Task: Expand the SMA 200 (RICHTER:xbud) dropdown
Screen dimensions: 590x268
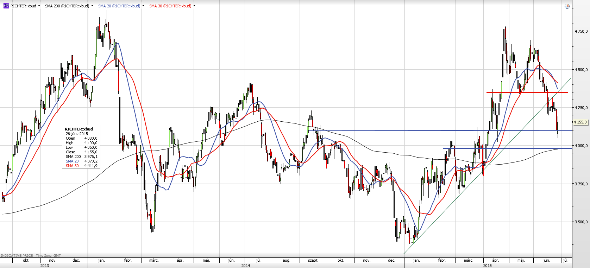Action: 92,6
